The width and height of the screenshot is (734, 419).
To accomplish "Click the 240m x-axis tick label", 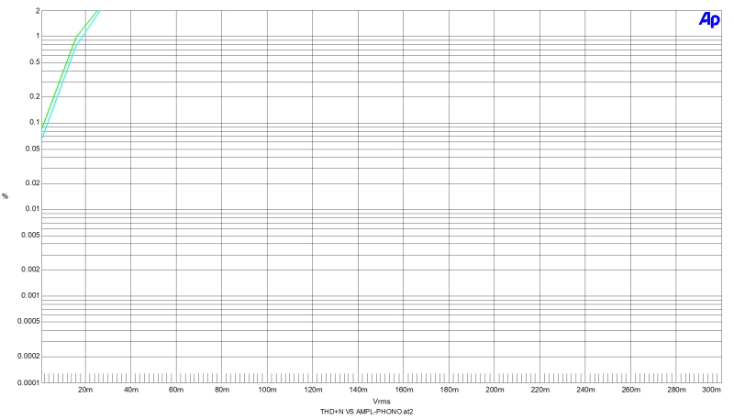I will (x=585, y=390).
